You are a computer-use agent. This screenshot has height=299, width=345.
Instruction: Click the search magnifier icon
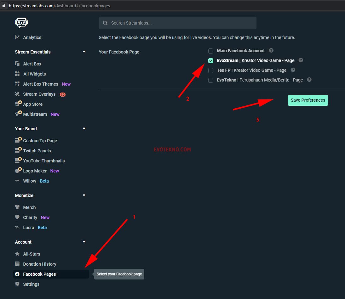tap(105, 23)
